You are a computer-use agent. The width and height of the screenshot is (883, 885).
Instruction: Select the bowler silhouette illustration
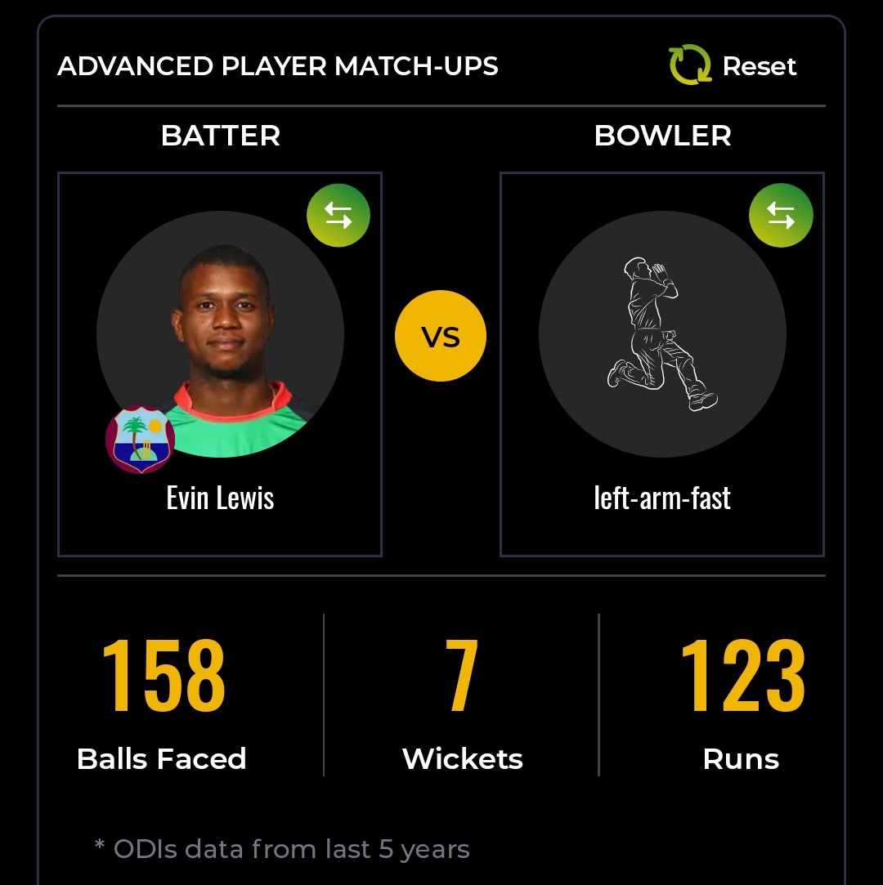point(662,333)
